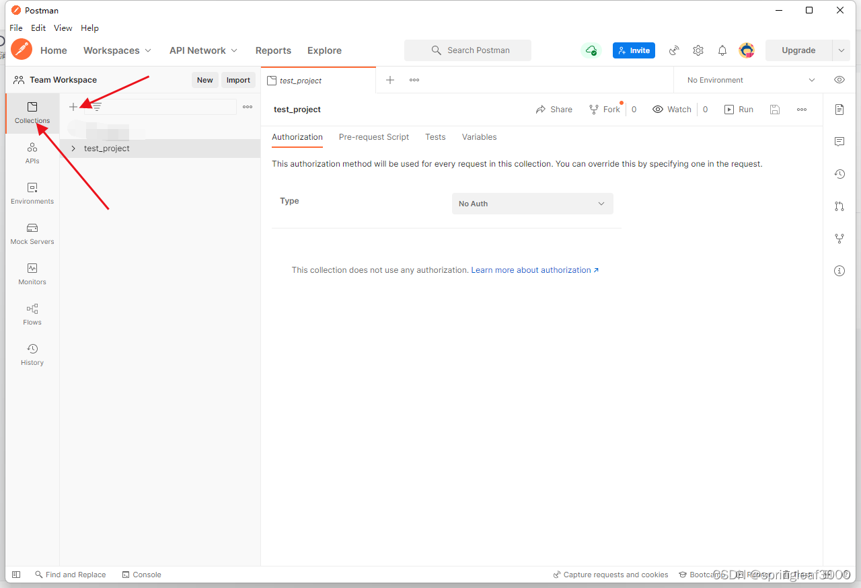
Task: Add a new request tab
Action: (390, 80)
